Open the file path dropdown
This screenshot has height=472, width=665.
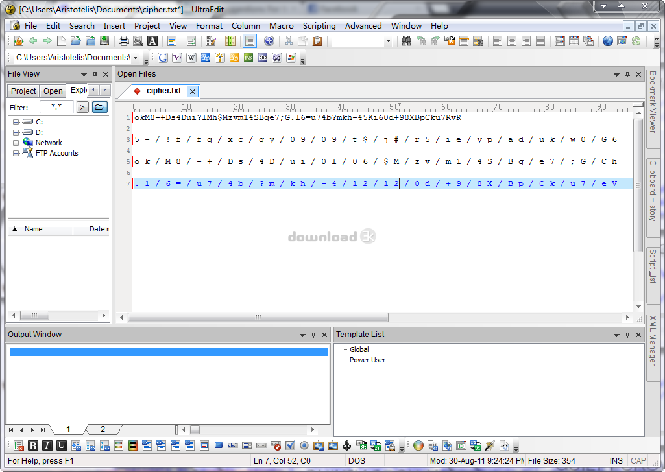pos(136,58)
